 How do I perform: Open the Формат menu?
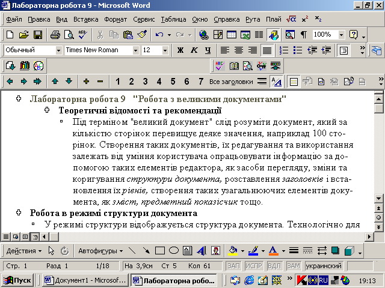pos(115,19)
